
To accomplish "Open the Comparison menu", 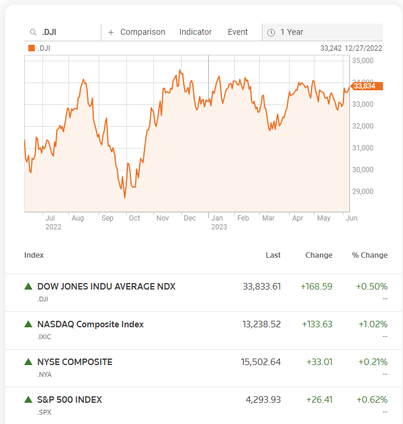I will coord(143,32).
